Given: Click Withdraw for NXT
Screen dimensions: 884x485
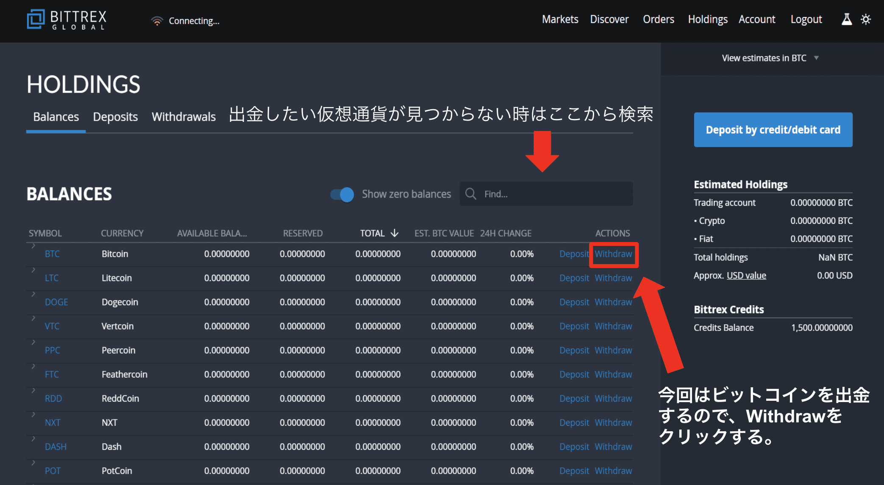Looking at the screenshot, I should click(613, 423).
